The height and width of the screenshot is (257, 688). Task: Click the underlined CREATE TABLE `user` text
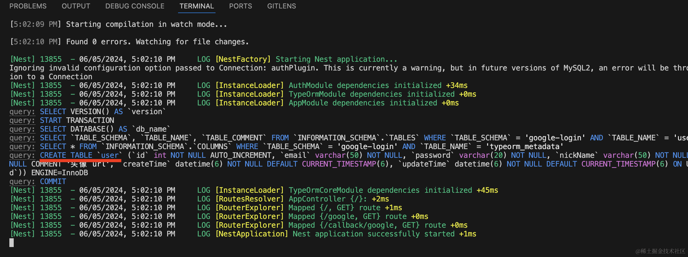80,155
